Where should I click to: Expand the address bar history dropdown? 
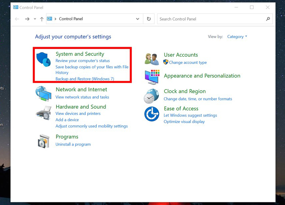[x=138, y=19]
